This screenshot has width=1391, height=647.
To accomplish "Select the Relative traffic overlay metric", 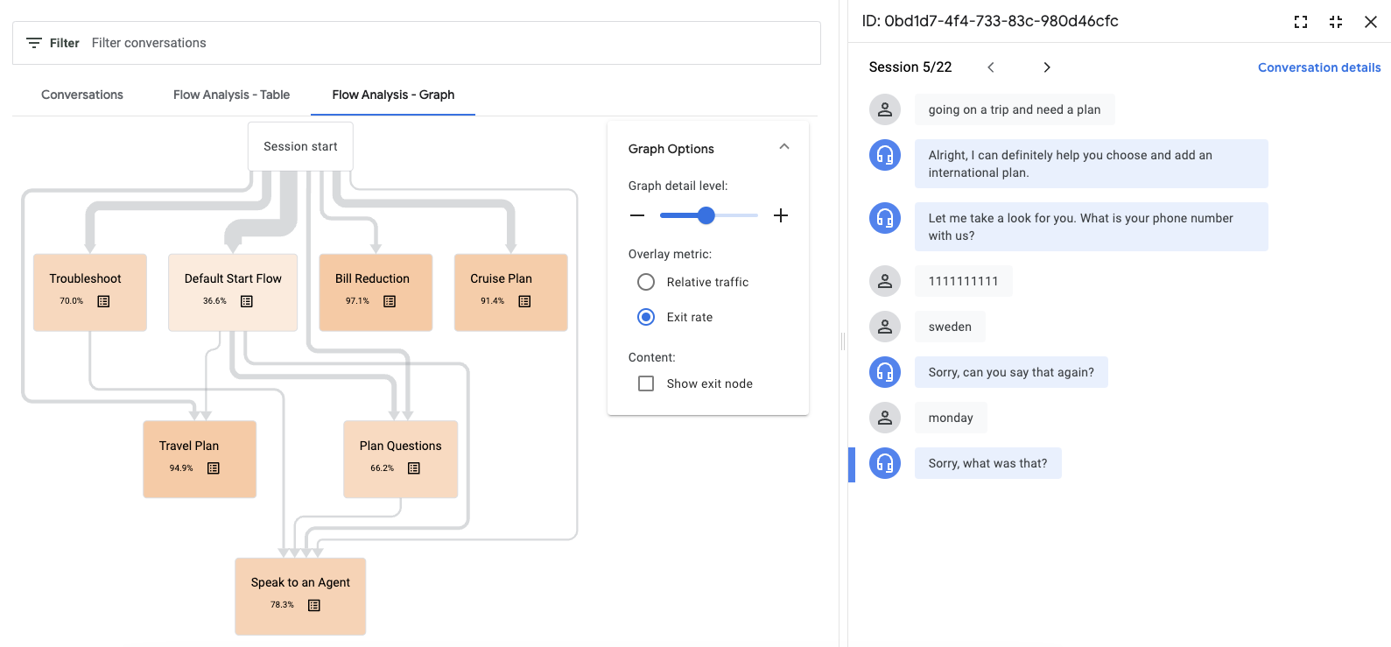I will click(646, 282).
